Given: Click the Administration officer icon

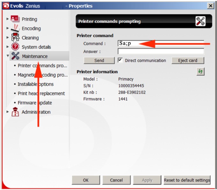Looking at the screenshot, I should [x=15, y=112].
